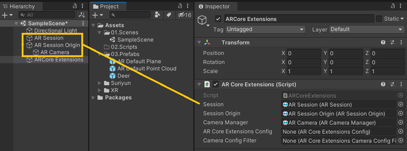The width and height of the screenshot is (407, 151).
Task: Open Transform component help icon
Action: click(383, 43)
